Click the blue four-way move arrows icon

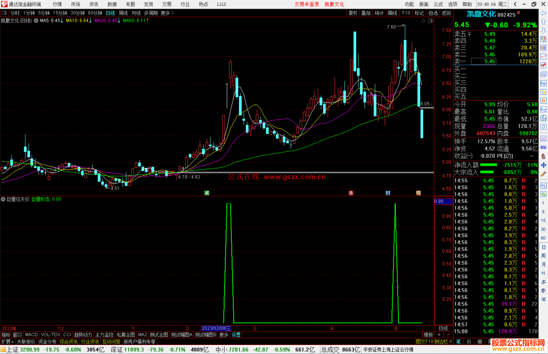pyautogui.click(x=543, y=165)
